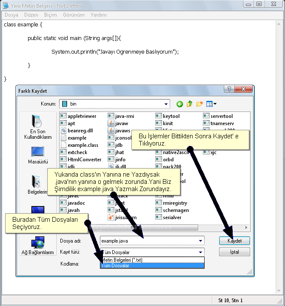Click the Notepad scrollbar down arrow
The image size is (285, 306).
pyautogui.click(x=279, y=291)
